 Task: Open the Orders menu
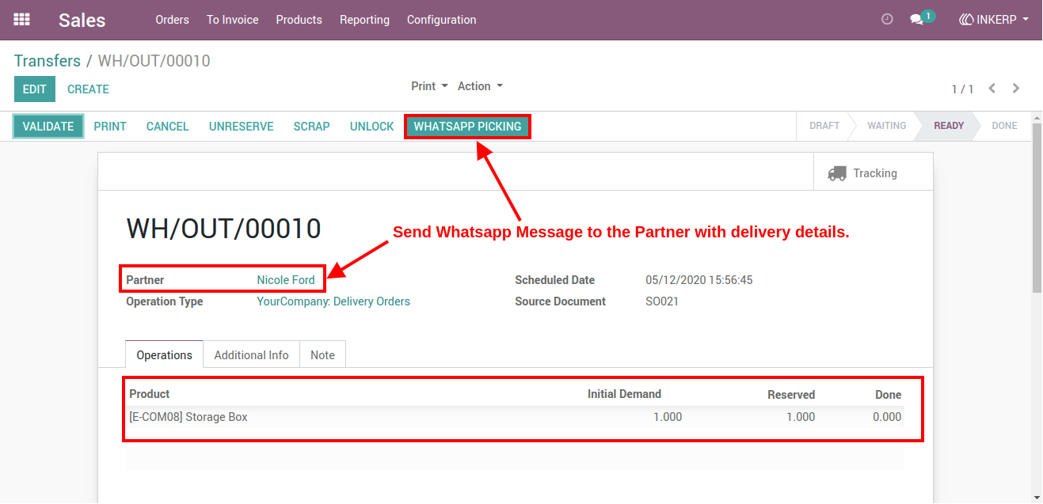173,20
